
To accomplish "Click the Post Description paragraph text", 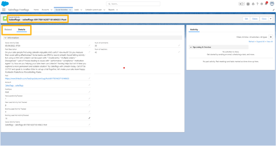I will [46, 62].
